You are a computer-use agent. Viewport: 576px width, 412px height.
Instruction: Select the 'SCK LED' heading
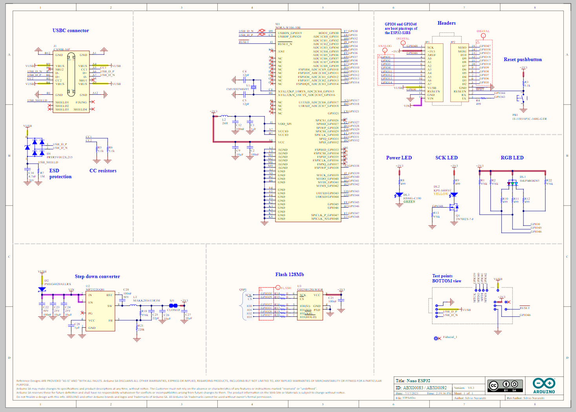click(x=447, y=158)
